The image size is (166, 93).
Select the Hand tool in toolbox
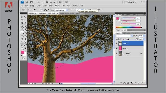coord(22,48)
